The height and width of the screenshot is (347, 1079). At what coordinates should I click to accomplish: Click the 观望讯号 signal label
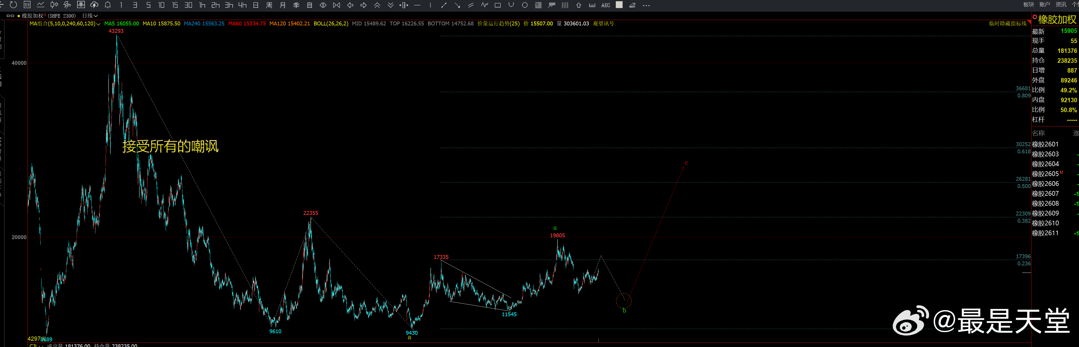(x=603, y=24)
